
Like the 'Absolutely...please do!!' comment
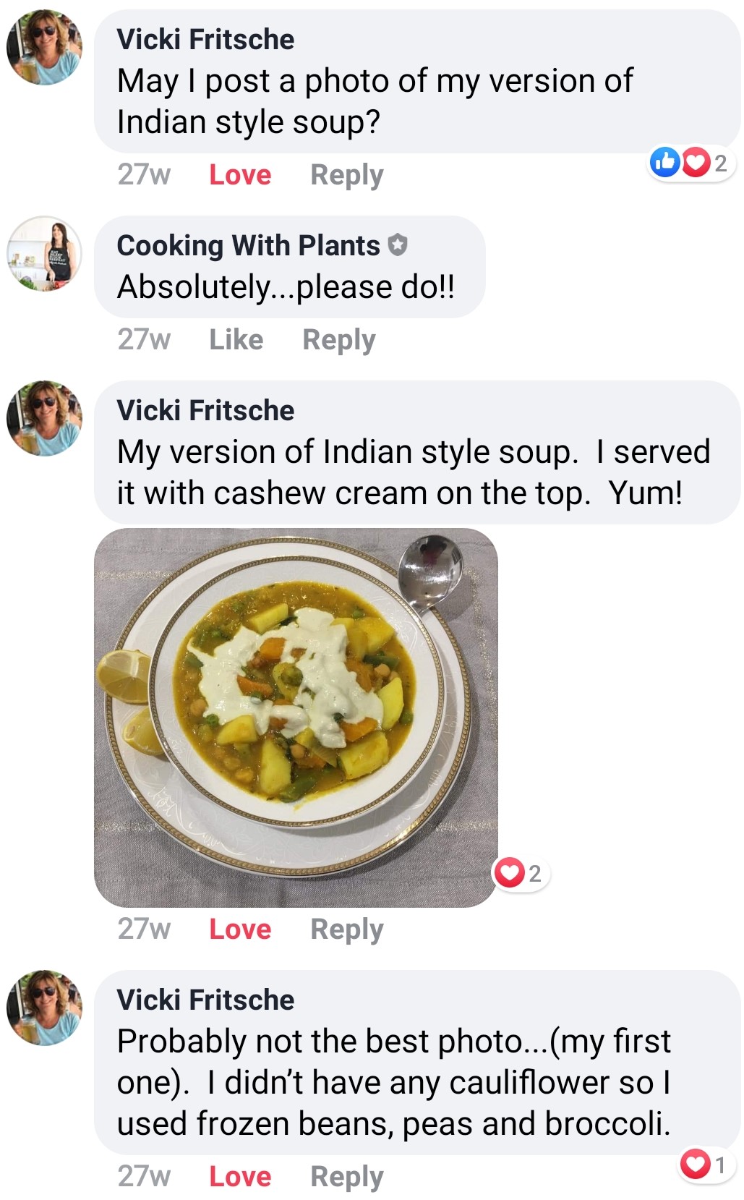tap(236, 340)
